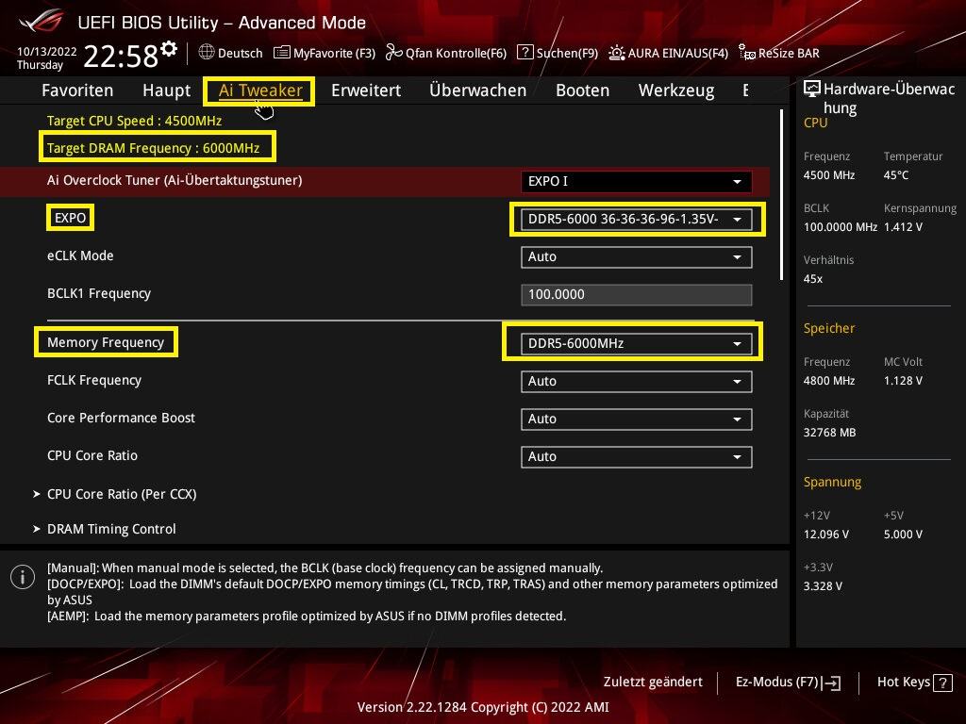Click the globe language icon
Viewport: 966px width, 724px height.
(207, 53)
